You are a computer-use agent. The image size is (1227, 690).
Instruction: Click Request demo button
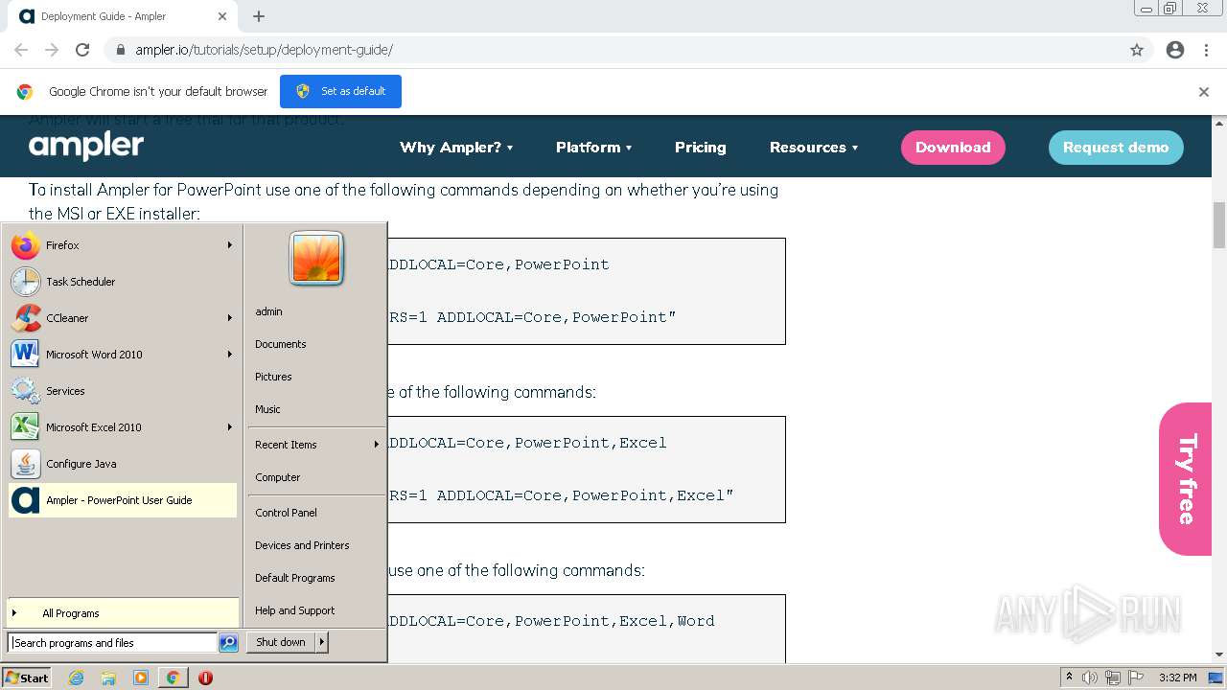pyautogui.click(x=1116, y=148)
